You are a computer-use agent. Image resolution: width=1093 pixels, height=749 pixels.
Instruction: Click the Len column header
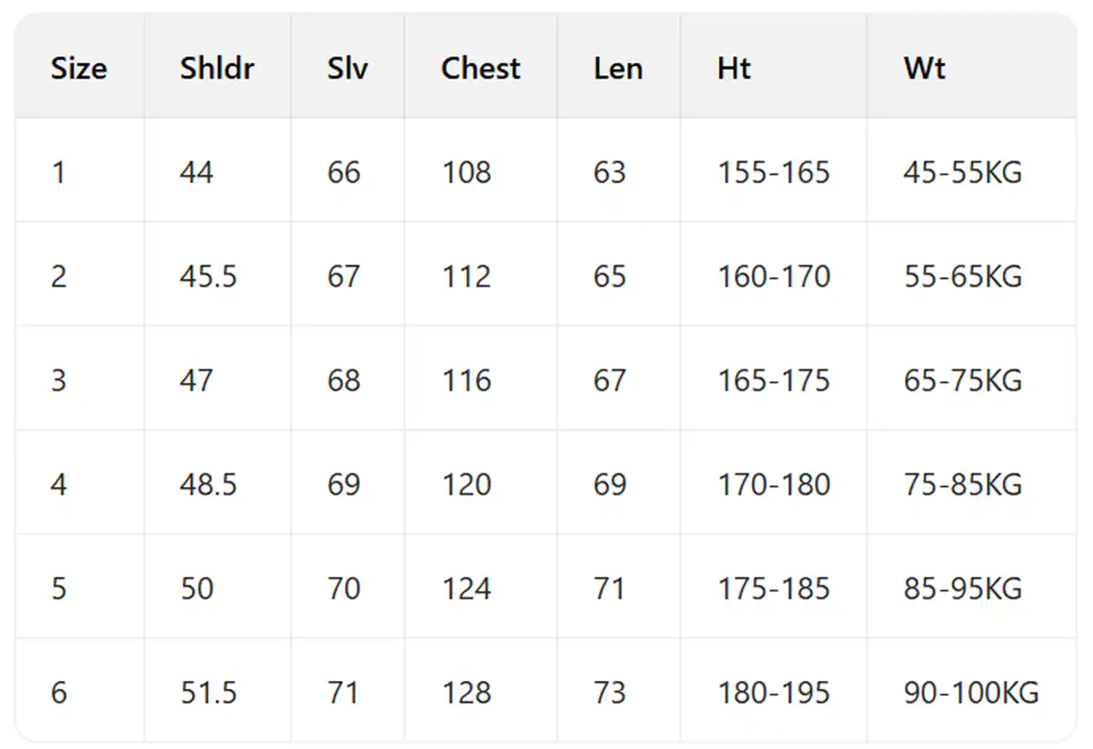click(x=618, y=69)
